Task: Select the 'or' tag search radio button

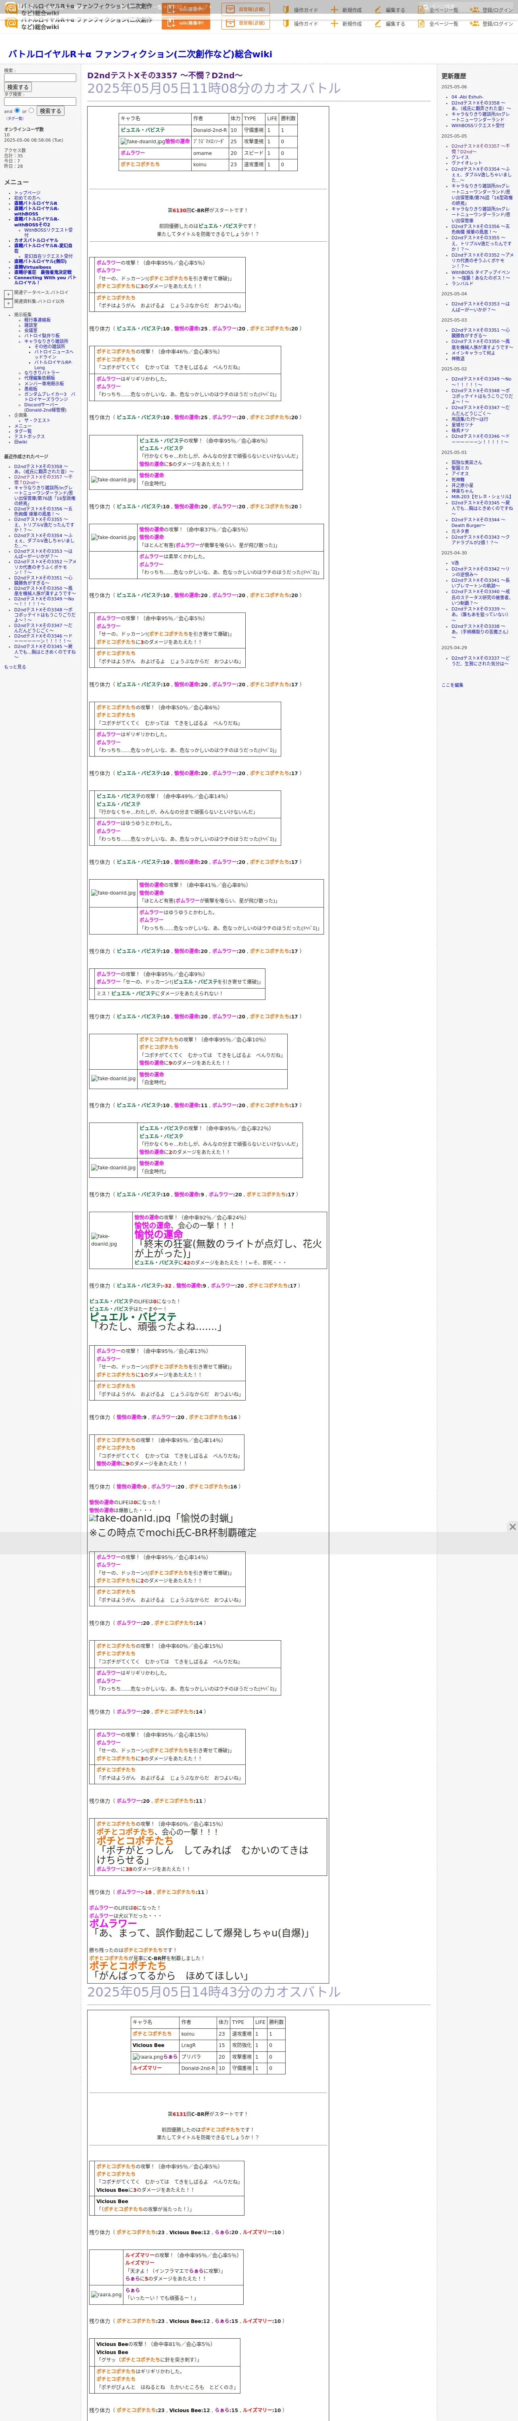Action: tap(31, 110)
